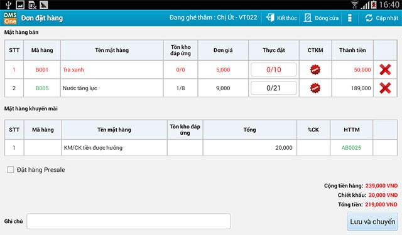Click the 5,000 unit price cell
This screenshot has height=235, width=402.
(223, 70)
